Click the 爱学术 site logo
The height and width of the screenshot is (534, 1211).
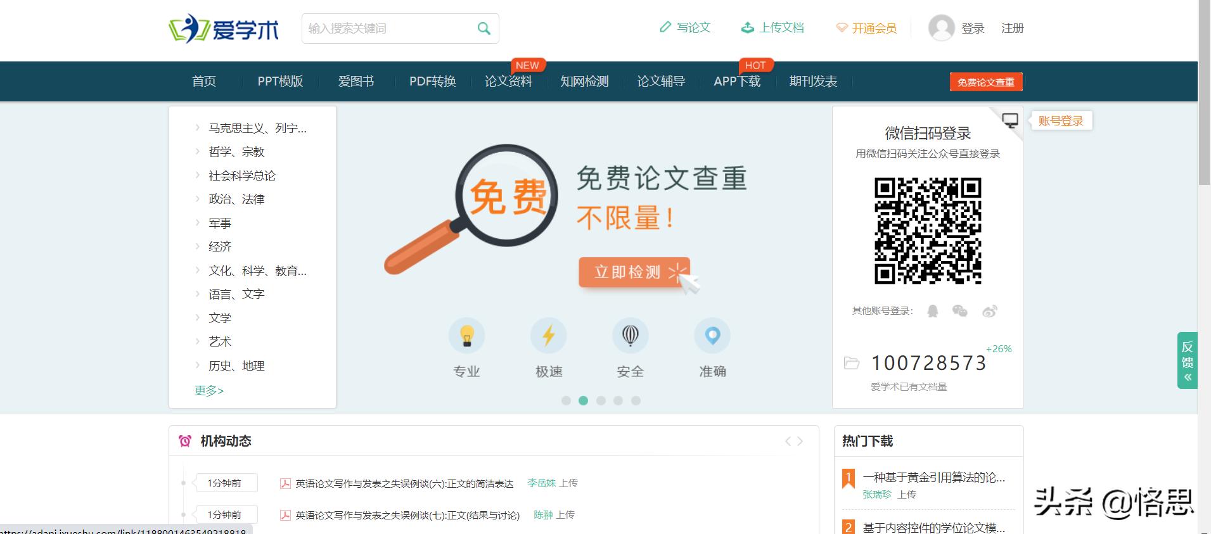(224, 29)
